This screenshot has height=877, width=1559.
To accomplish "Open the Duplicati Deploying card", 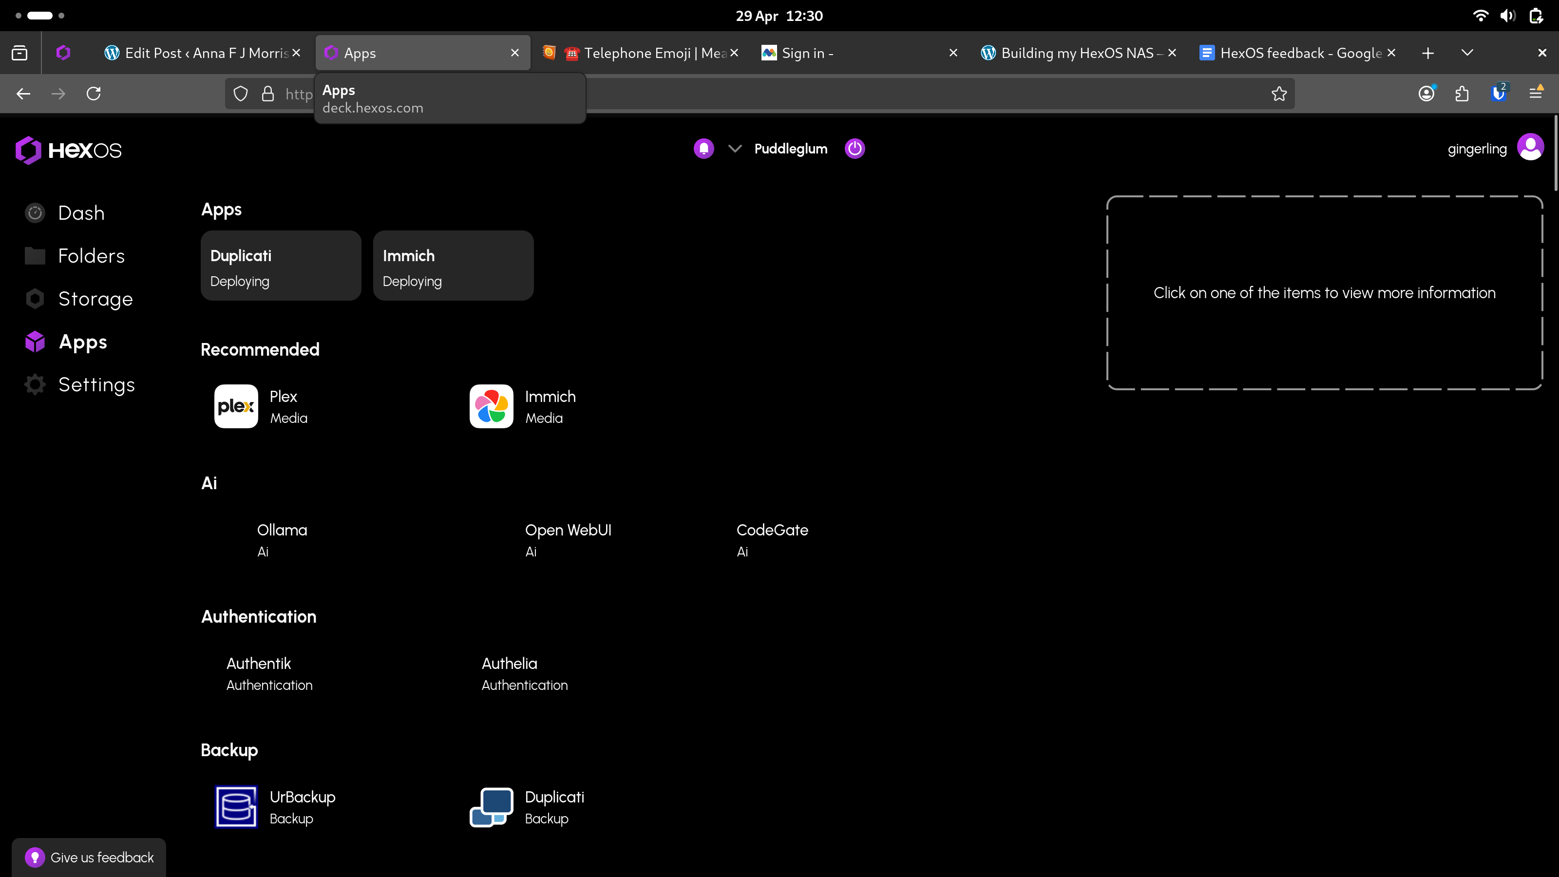I will pos(281,266).
